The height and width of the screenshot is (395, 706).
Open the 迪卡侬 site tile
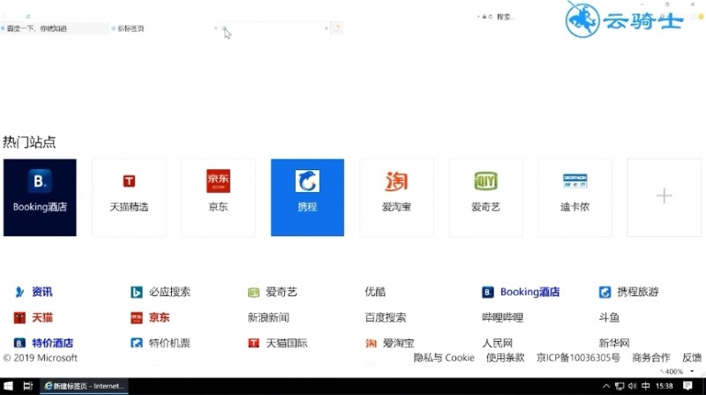[x=575, y=197]
